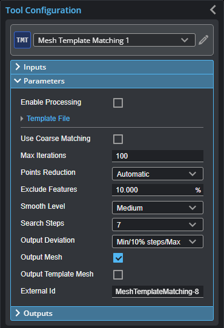224x328 pixels.
Task: Click the Template File triangle icon
Action: (x=22, y=119)
